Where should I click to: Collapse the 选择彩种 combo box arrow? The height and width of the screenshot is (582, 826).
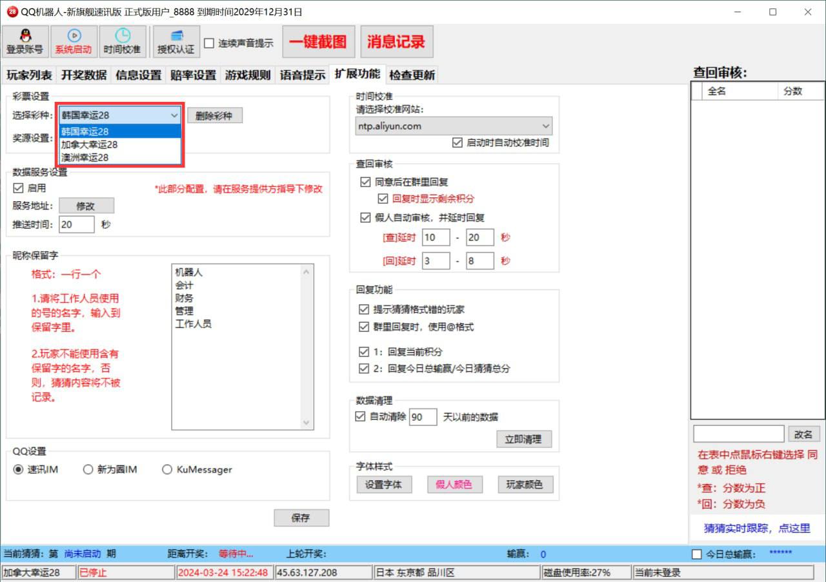click(x=174, y=115)
